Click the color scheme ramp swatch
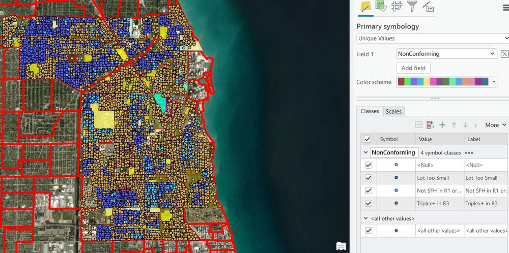Viewport: 509px width, 253px height. point(443,82)
